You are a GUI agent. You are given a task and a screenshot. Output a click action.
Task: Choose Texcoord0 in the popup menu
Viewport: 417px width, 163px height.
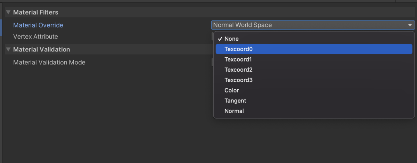pos(238,49)
